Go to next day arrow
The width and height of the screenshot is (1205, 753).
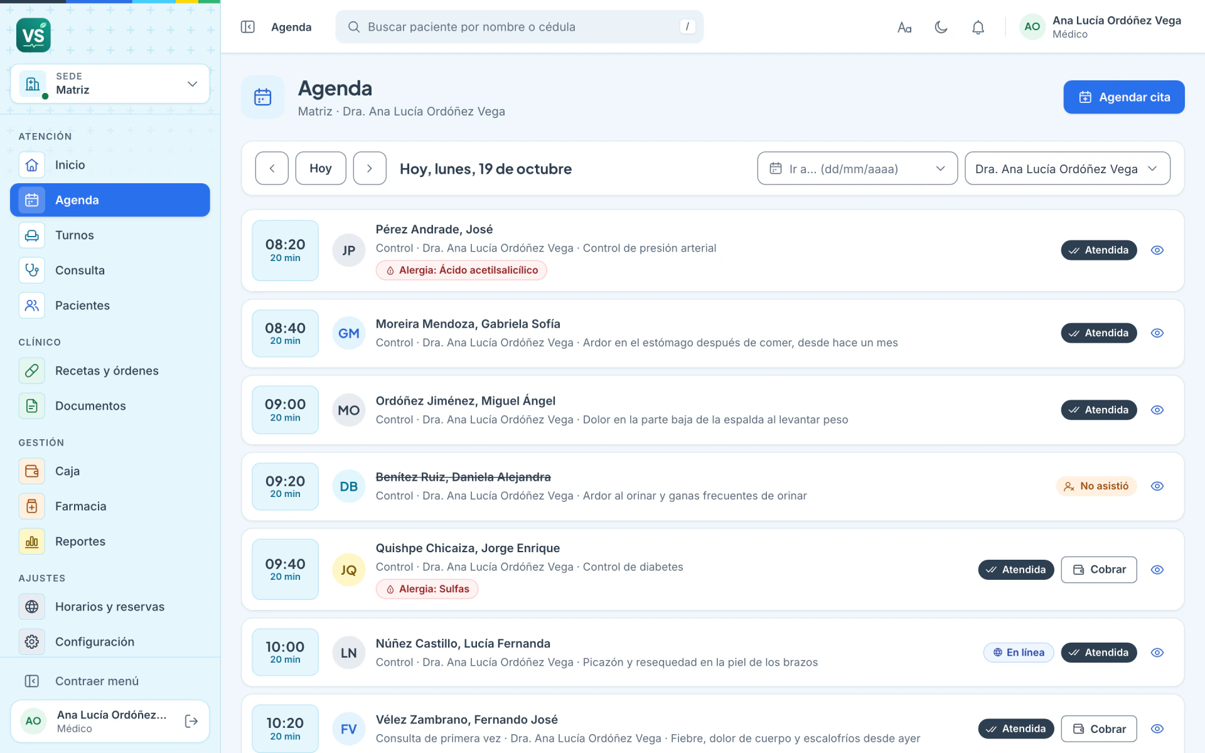tap(370, 168)
